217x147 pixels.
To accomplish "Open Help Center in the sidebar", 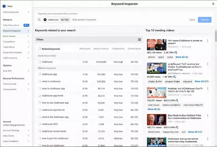I will 8,136.
